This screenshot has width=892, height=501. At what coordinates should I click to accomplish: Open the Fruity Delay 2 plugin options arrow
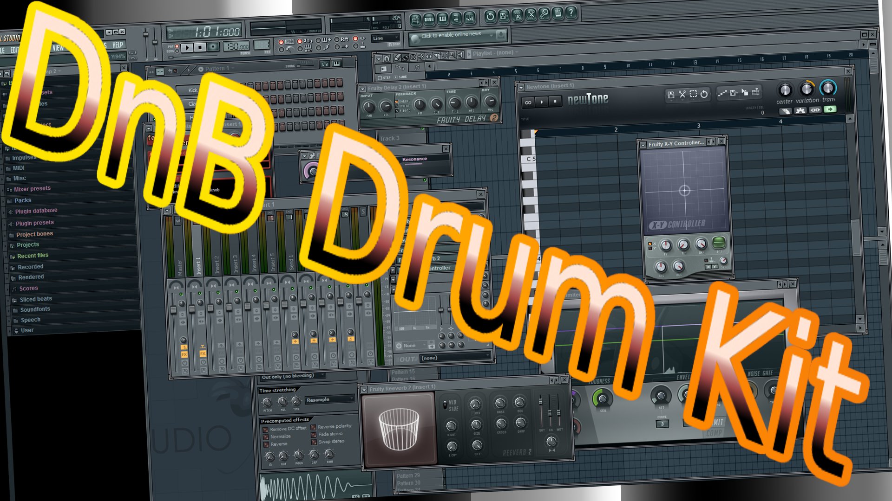tap(363, 88)
